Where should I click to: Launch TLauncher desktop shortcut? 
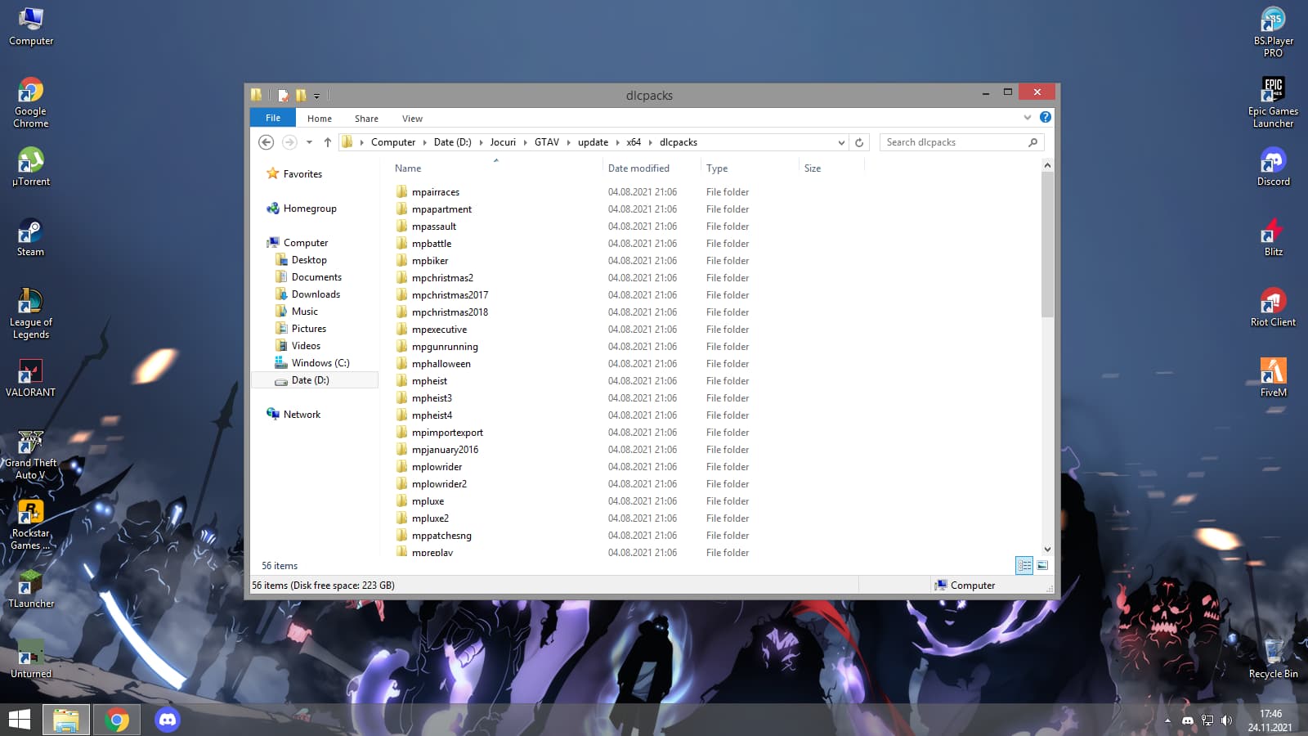coord(30,589)
